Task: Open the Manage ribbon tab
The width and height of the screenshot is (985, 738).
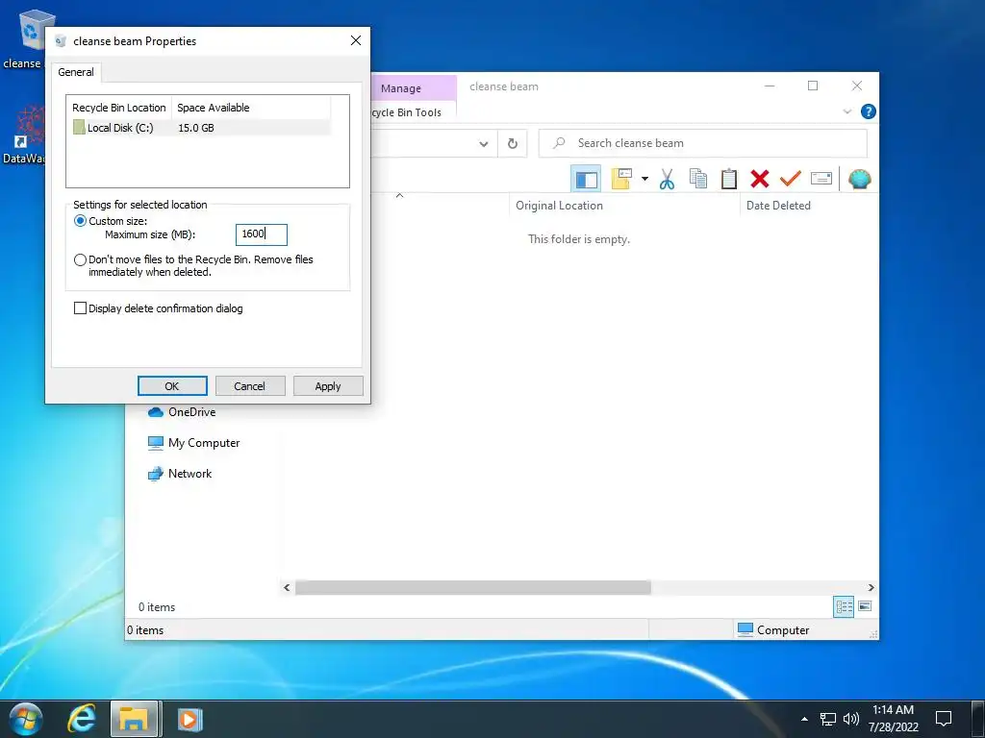Action: 401,88
